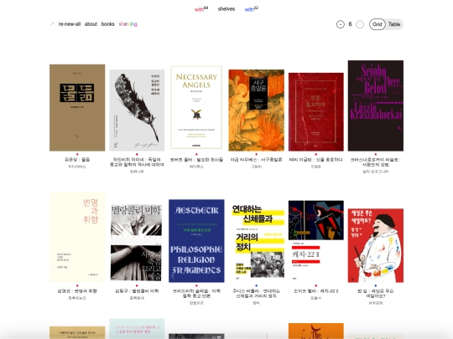Switch to Grid view

point(377,24)
